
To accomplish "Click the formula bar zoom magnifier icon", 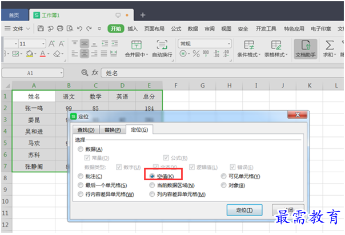I will 85,72.
